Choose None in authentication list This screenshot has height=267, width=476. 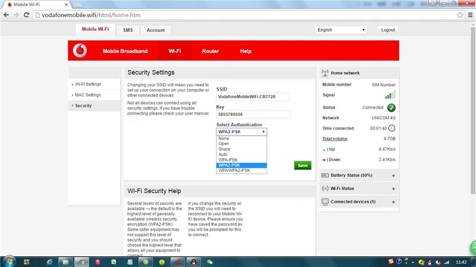tap(242, 139)
